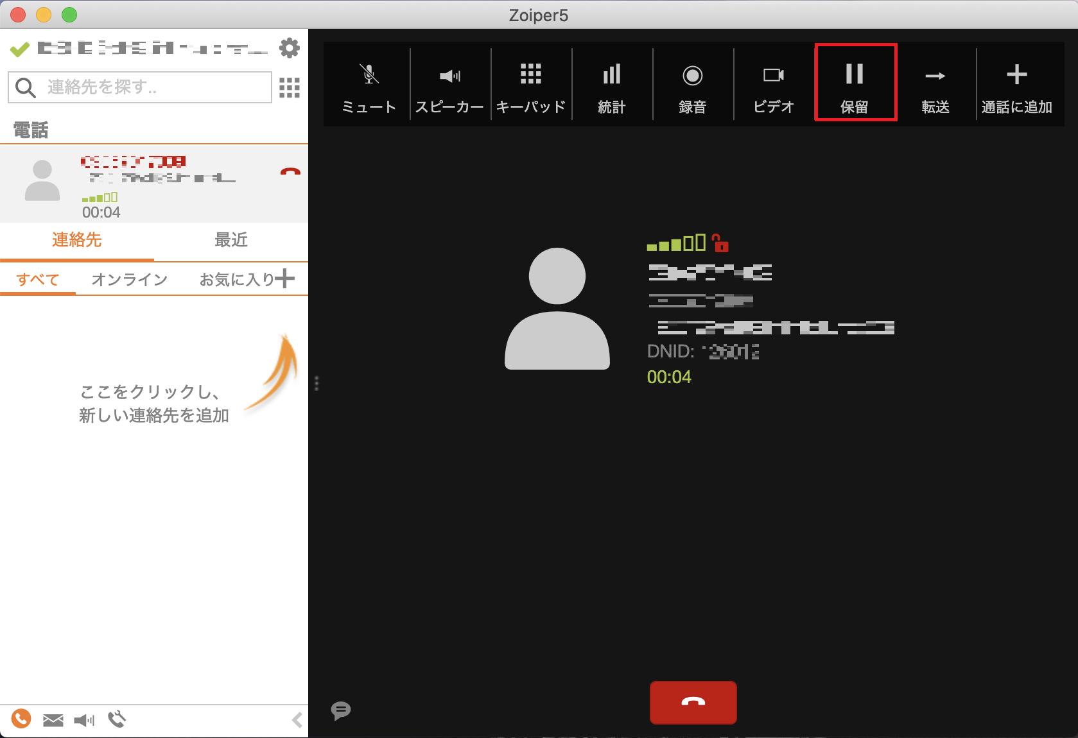Viewport: 1078px width, 738px height.
Task: Hang up with the large red button
Action: [x=693, y=702]
